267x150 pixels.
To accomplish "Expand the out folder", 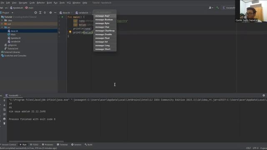I will click(2, 24).
